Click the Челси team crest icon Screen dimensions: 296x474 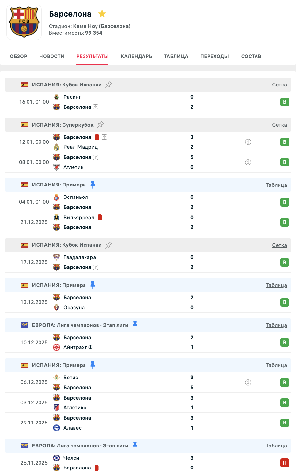pyautogui.click(x=57, y=458)
